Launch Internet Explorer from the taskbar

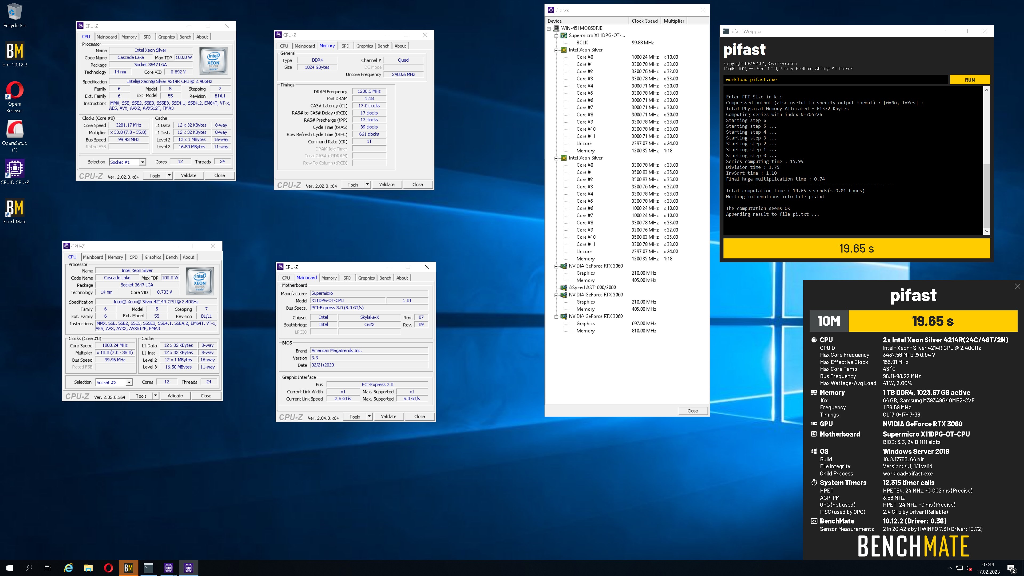68,568
